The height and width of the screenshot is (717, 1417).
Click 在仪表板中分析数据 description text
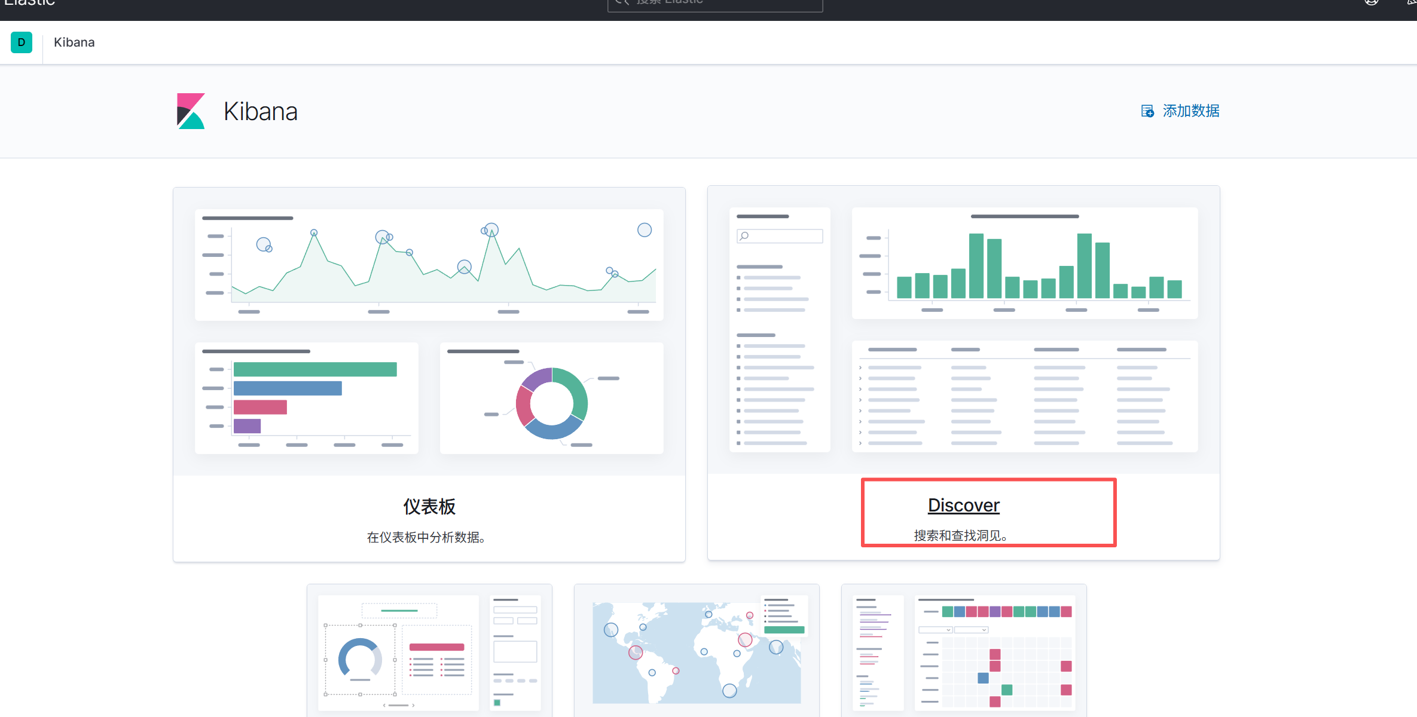pos(426,537)
